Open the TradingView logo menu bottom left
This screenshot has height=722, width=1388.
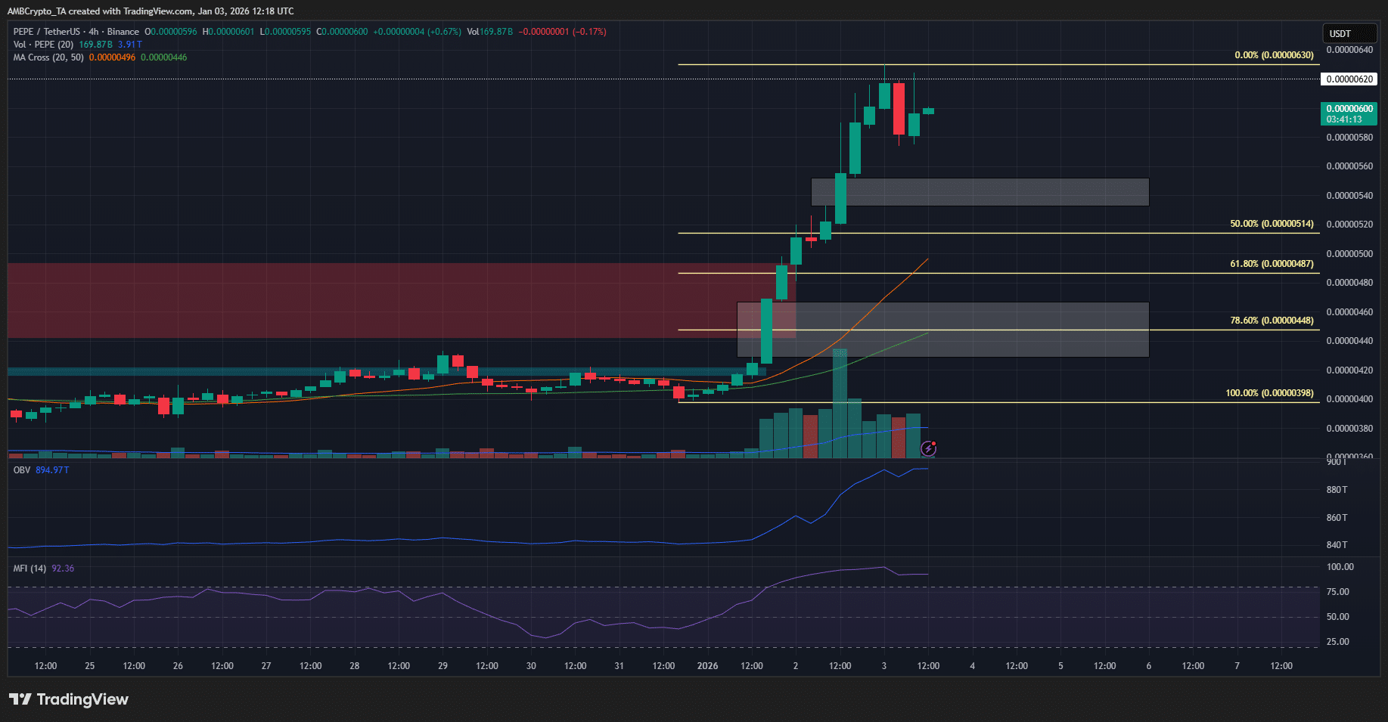(x=68, y=699)
